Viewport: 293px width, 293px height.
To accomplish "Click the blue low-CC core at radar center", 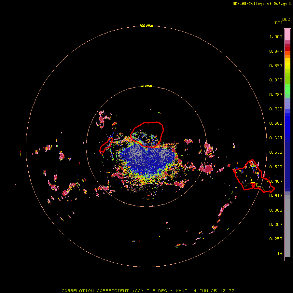I will (x=147, y=159).
